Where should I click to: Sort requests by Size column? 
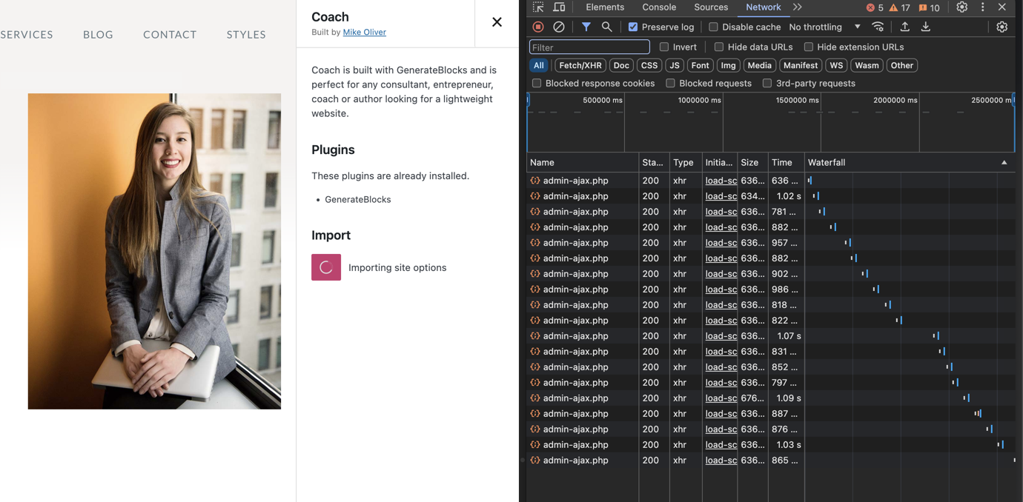pyautogui.click(x=752, y=162)
